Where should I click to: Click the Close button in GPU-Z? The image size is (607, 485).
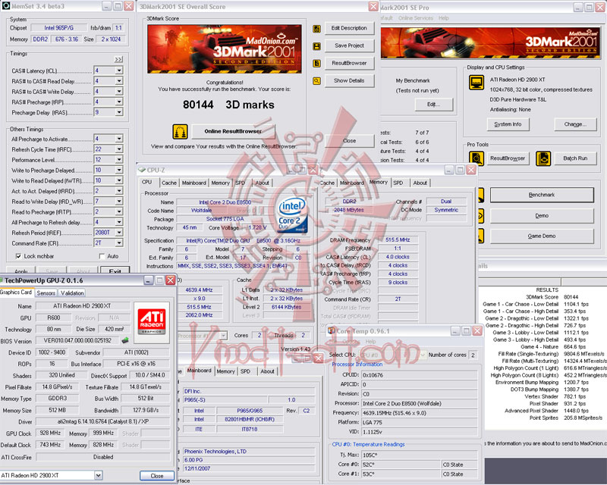157,476
